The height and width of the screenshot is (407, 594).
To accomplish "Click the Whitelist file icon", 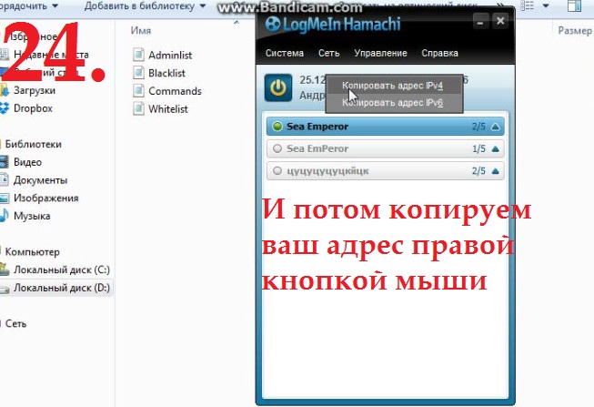I will (138, 108).
